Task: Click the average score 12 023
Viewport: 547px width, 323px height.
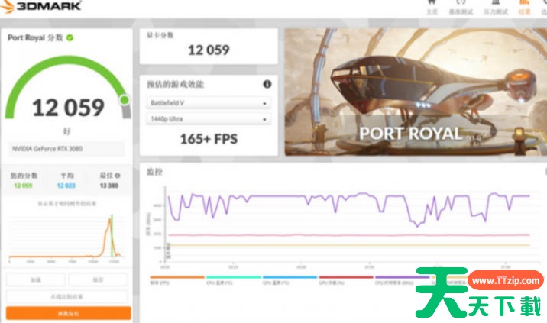Action: tap(66, 186)
